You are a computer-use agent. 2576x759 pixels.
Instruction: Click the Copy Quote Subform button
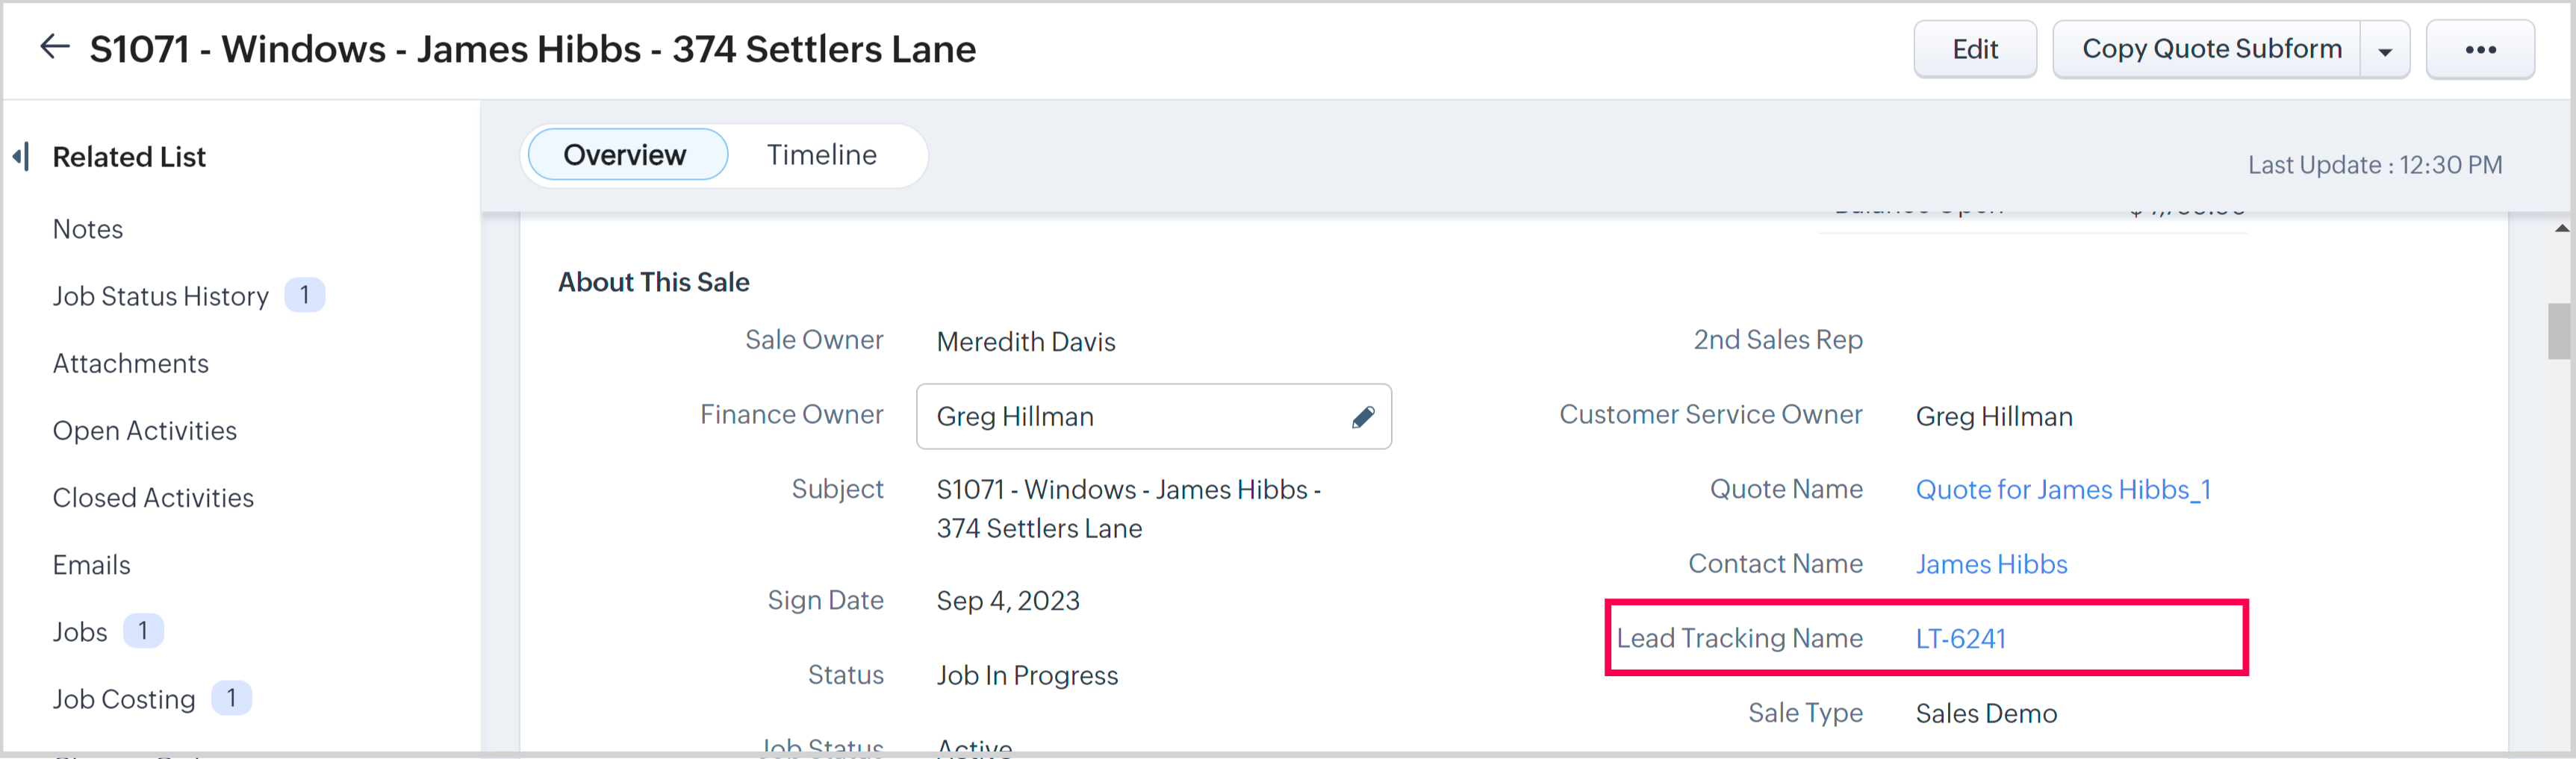pos(2210,49)
